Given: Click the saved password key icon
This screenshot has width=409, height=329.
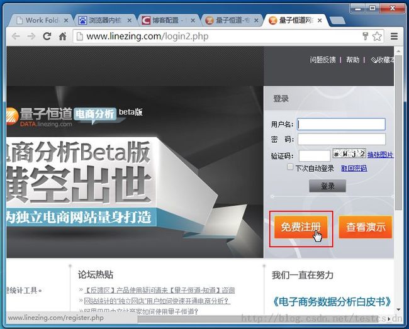Looking at the screenshot, I should (365, 36).
